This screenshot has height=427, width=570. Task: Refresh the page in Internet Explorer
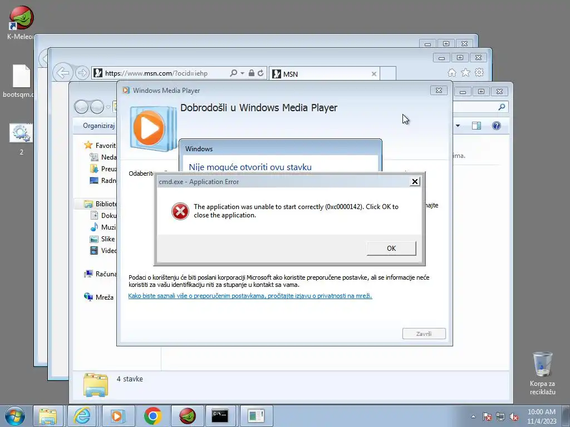click(x=261, y=73)
